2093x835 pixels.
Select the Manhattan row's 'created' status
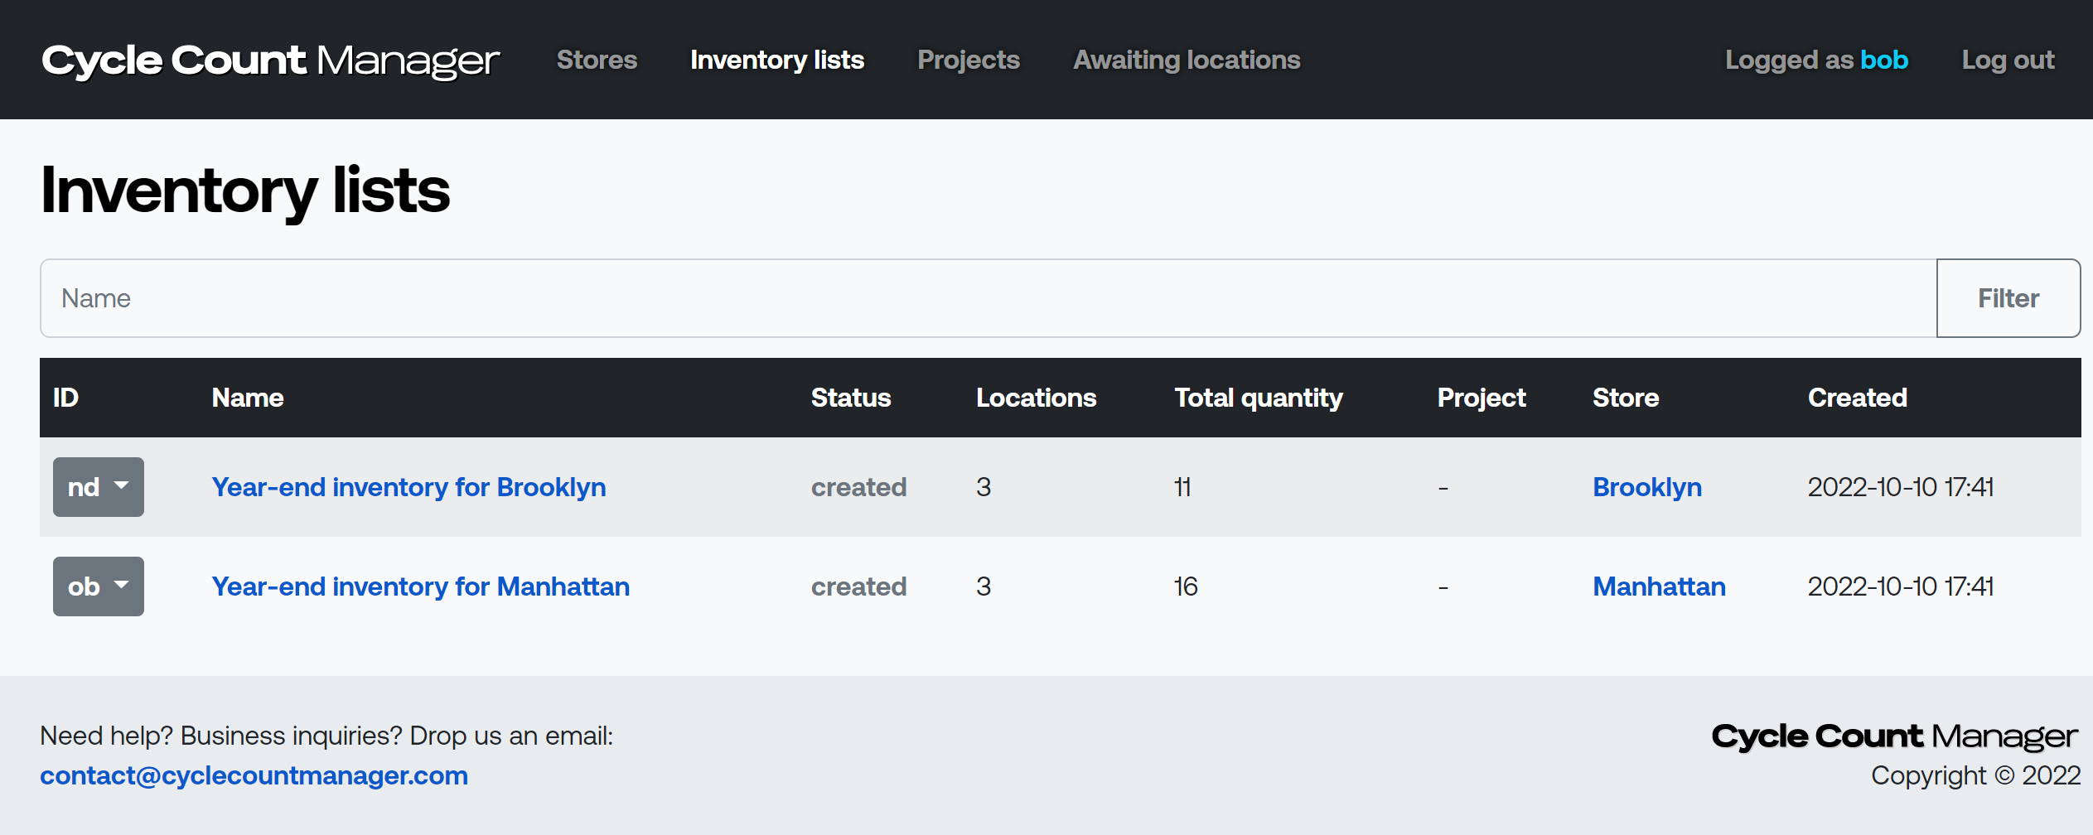(x=858, y=586)
